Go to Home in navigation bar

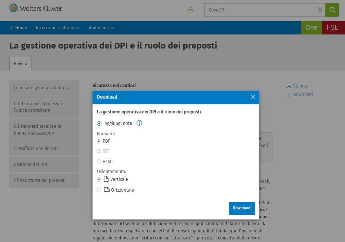click(18, 28)
